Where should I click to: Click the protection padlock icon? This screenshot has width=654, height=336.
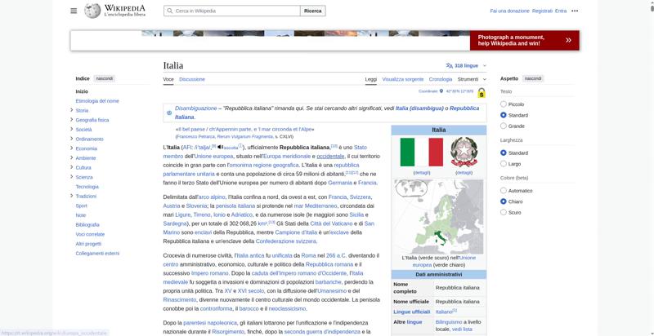[x=482, y=93]
